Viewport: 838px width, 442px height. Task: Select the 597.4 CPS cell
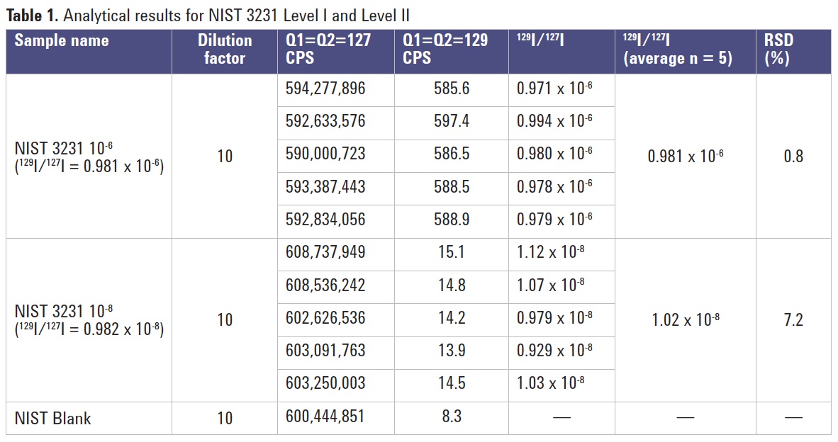(x=451, y=122)
